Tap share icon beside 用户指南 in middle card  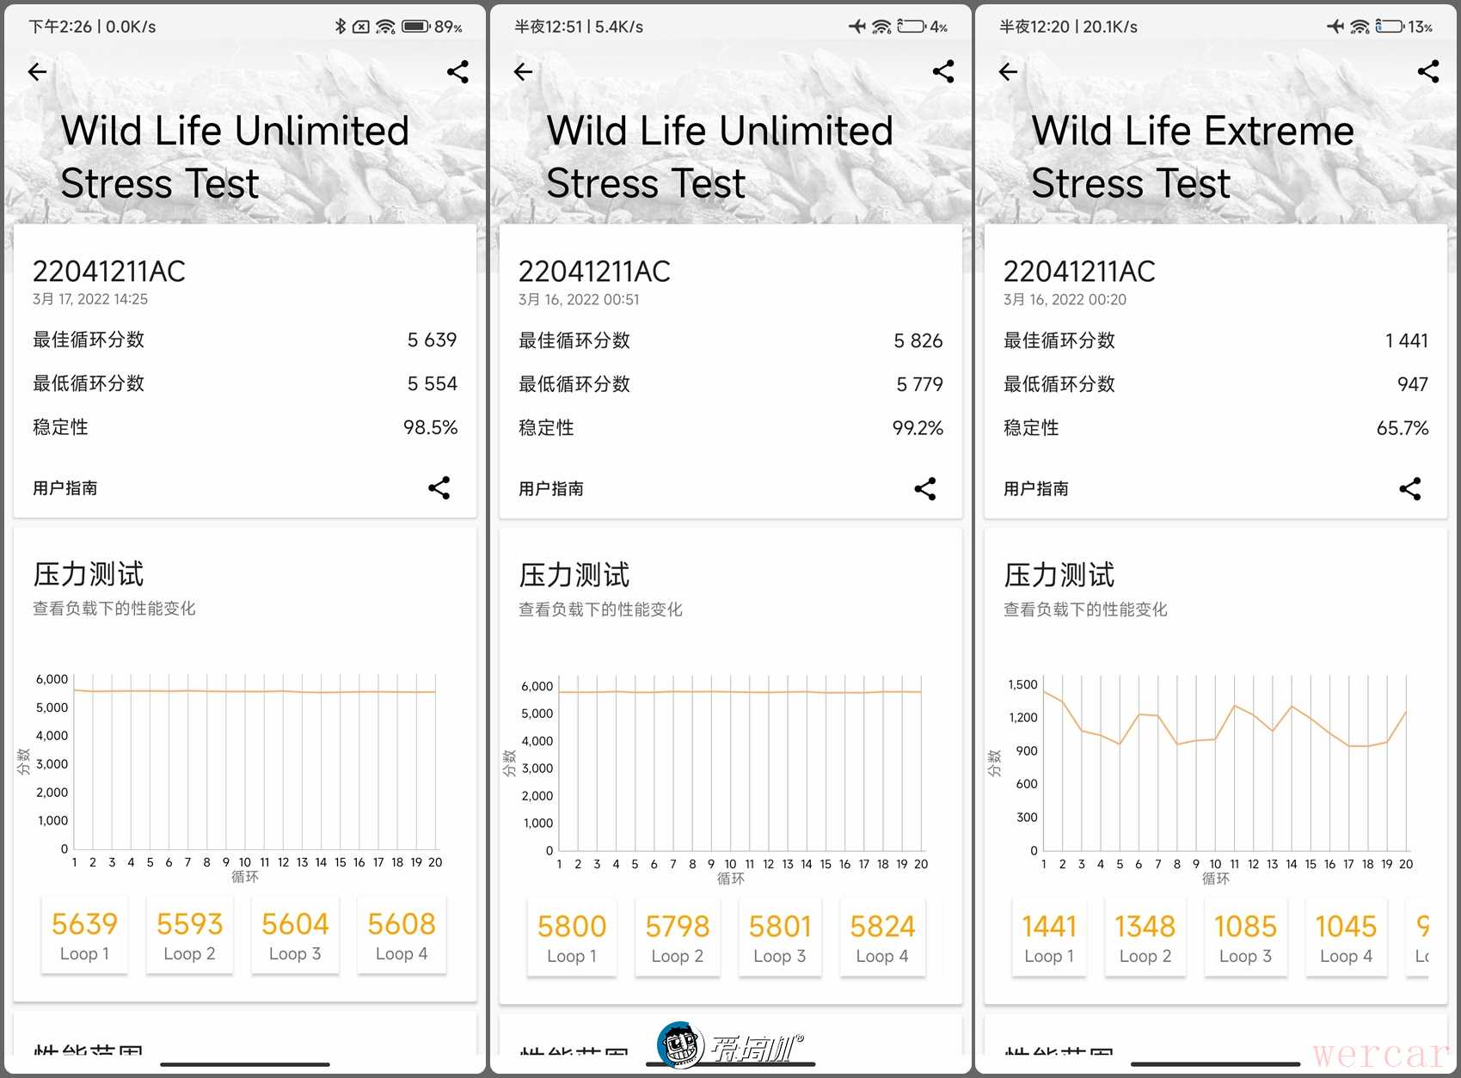point(925,489)
